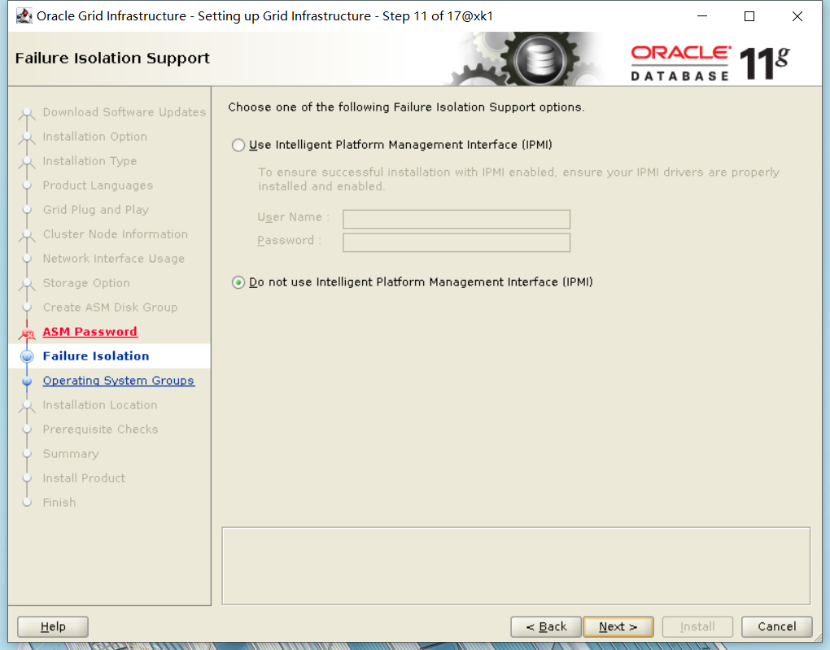Click the Failure Isolation Support heading

coord(112,59)
